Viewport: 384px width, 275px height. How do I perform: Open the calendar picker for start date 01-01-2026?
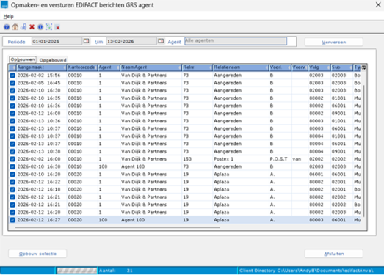(86, 41)
